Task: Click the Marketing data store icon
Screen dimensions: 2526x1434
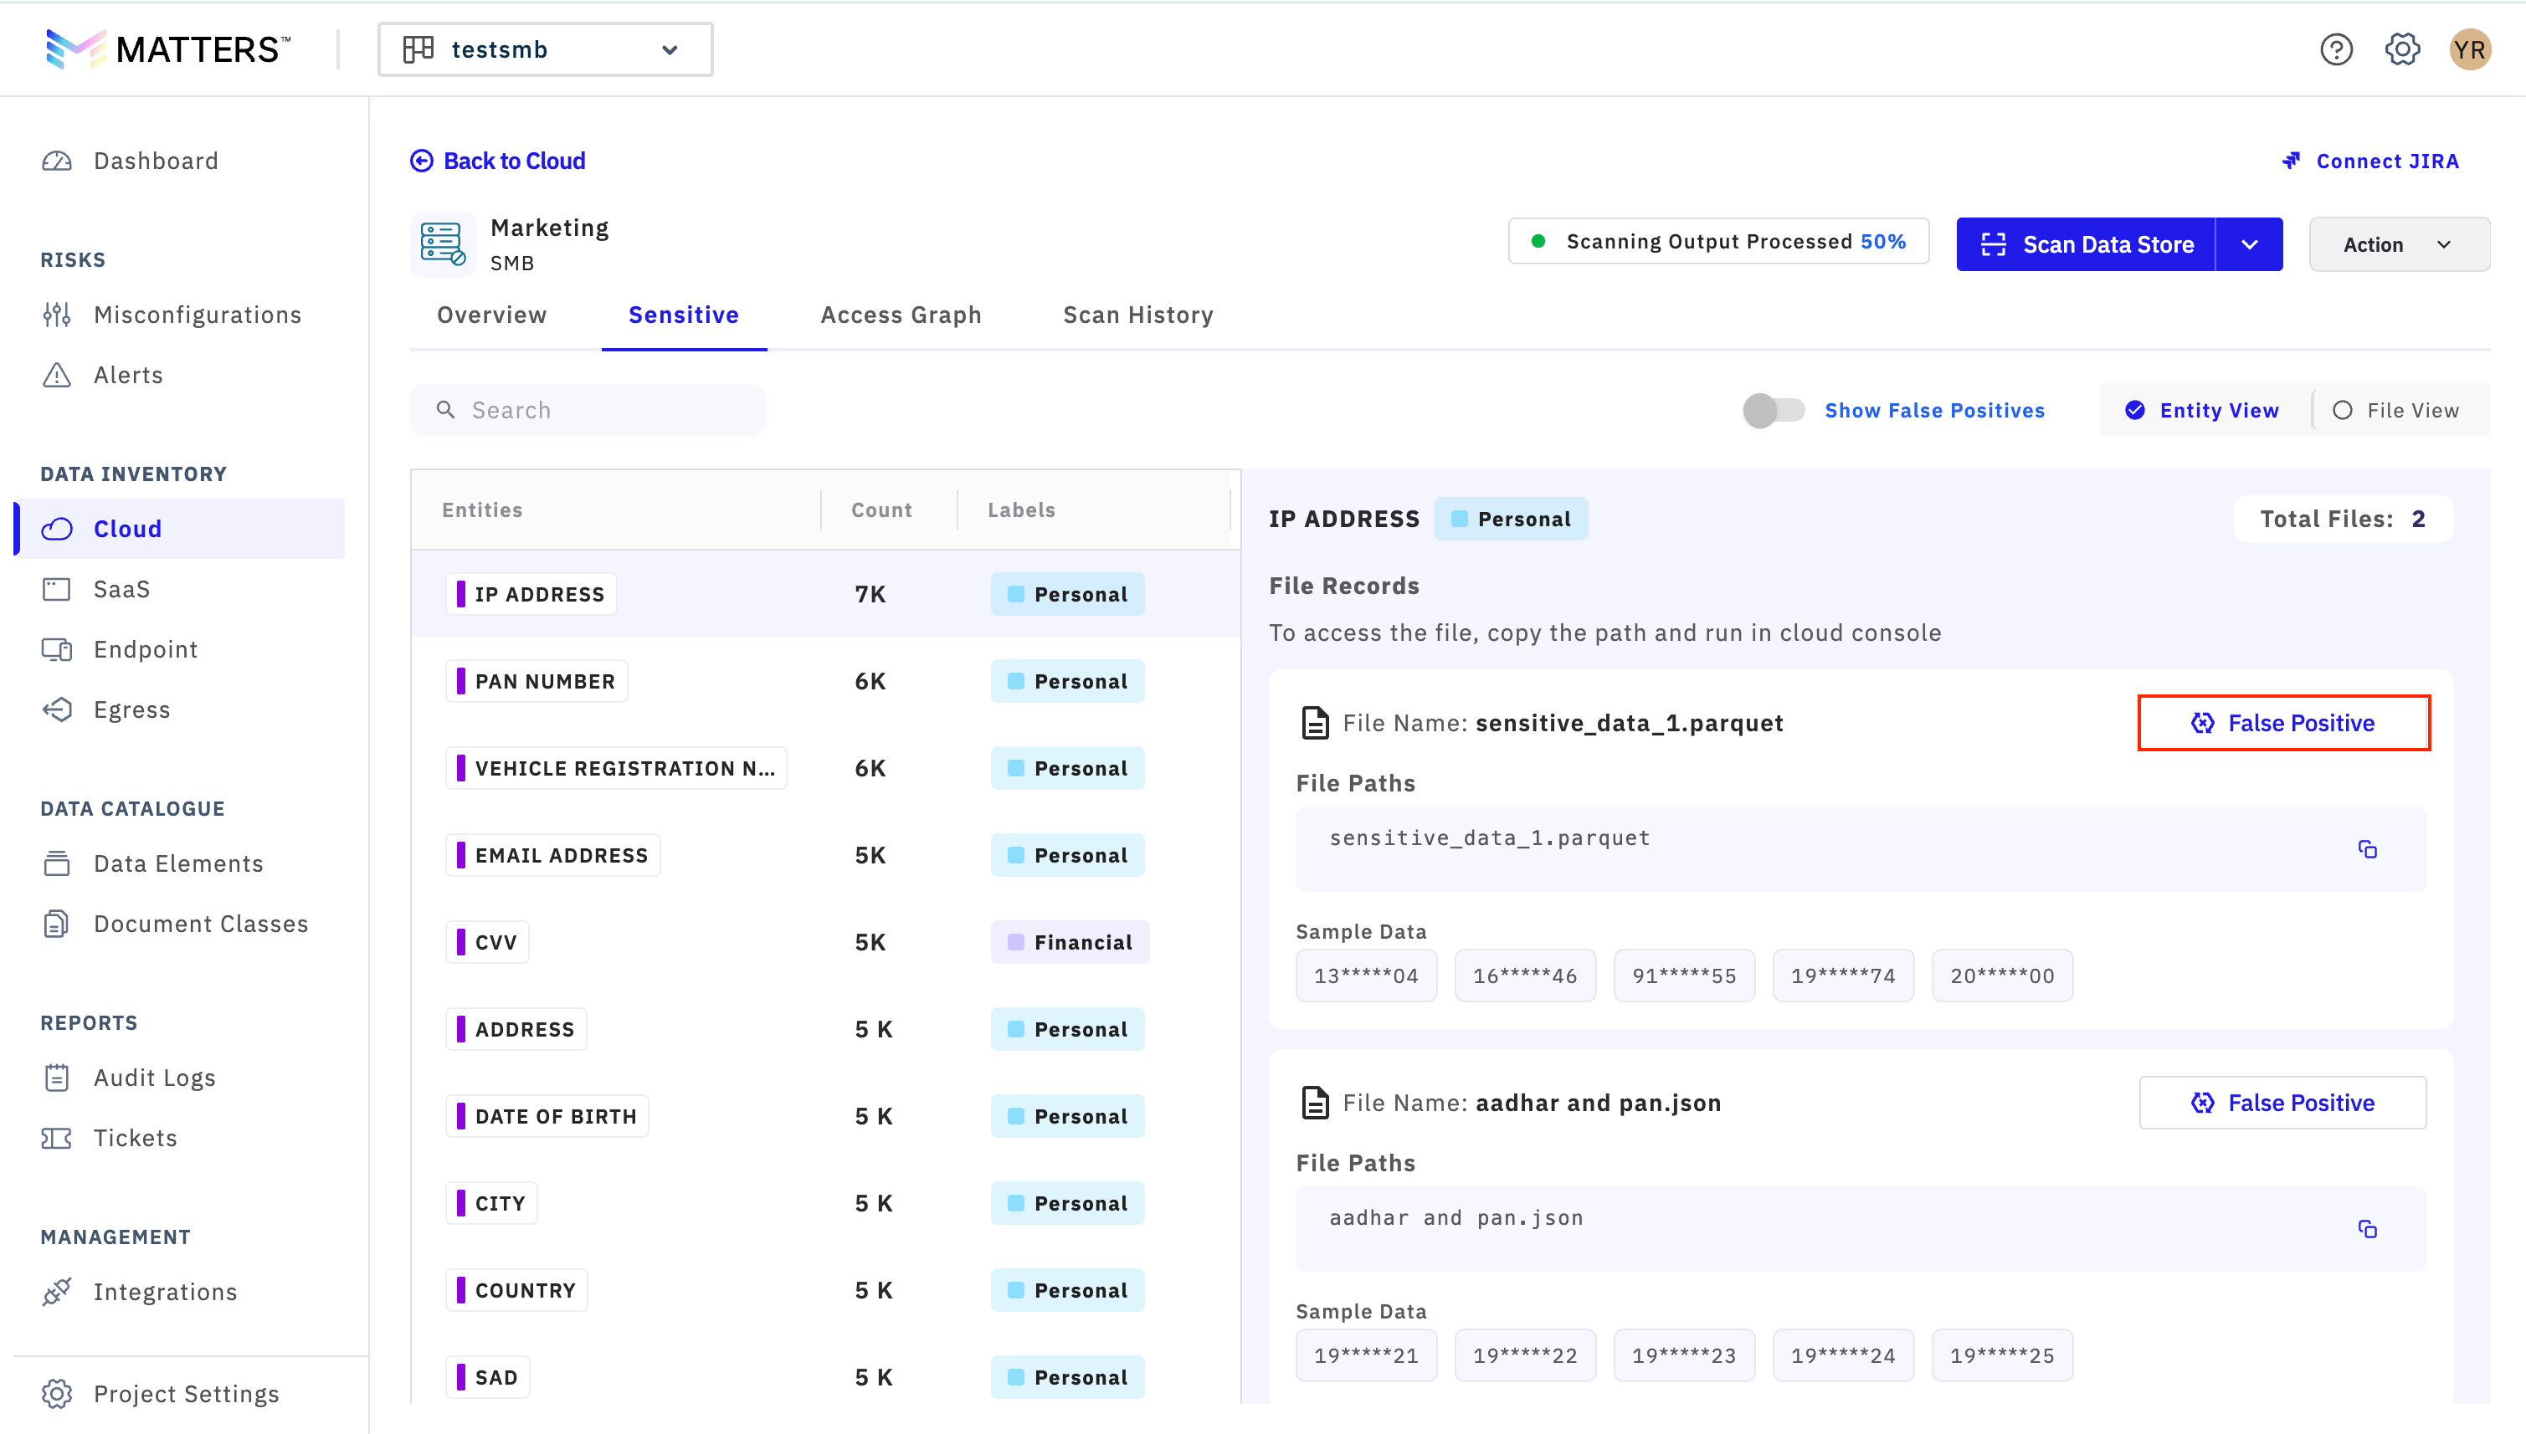Action: coord(443,243)
